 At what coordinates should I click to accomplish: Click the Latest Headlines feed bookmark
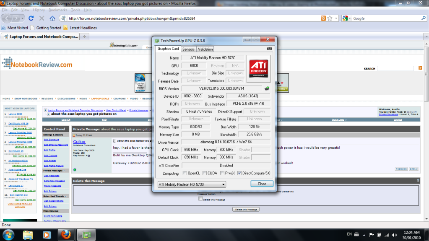tap(80, 28)
